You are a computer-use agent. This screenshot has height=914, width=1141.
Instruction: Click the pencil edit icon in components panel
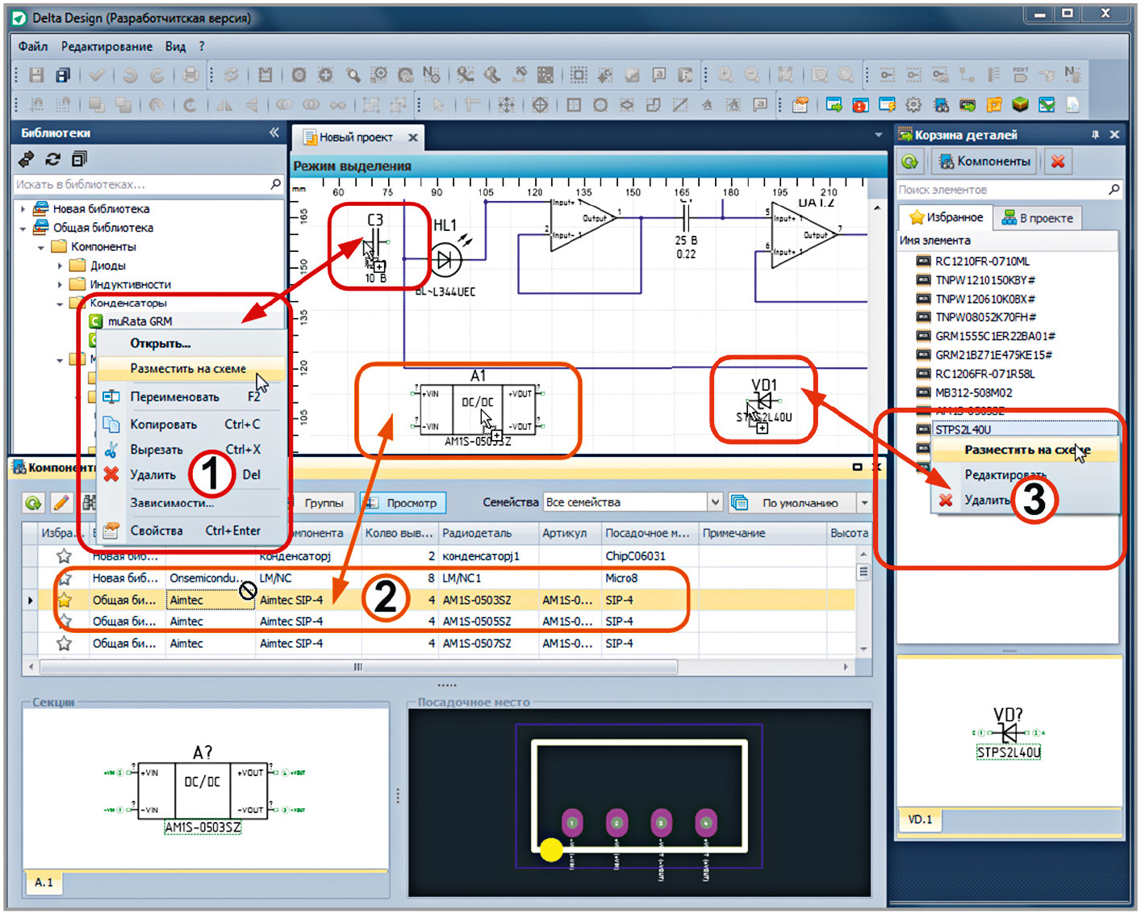[x=61, y=503]
